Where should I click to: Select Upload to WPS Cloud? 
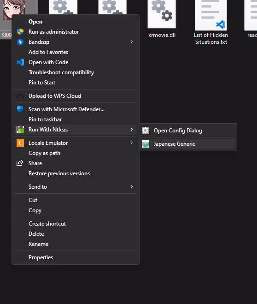[x=76, y=96]
